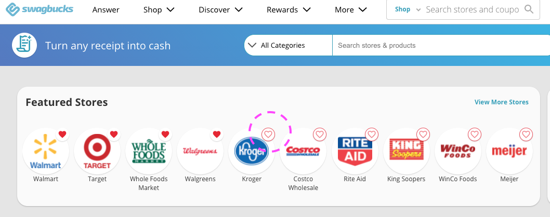550x217 pixels.
Task: Favorite Kroger with its heart icon
Action: coord(268,134)
